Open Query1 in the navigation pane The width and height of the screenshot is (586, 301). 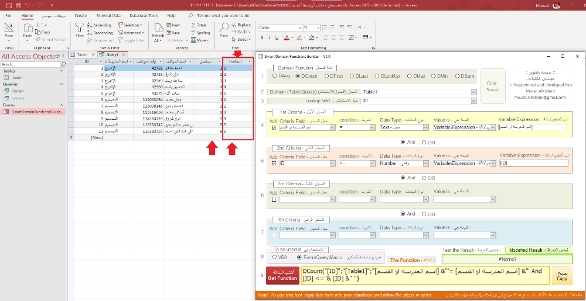[x=18, y=91]
